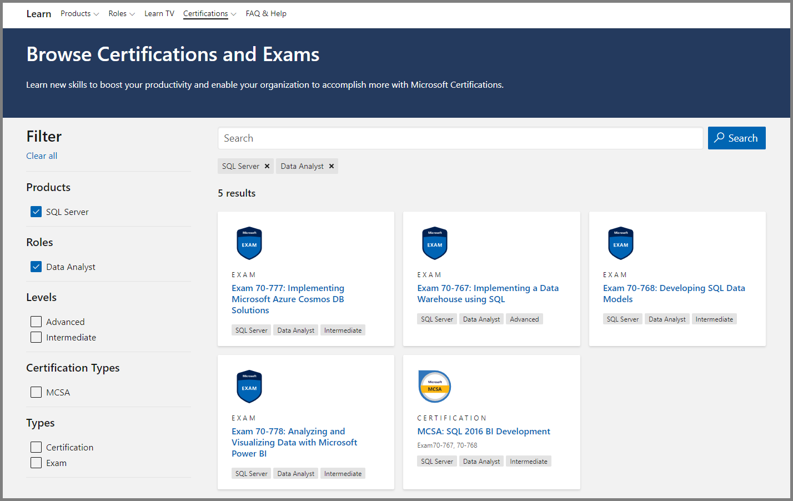The width and height of the screenshot is (793, 501).
Task: Expand the Roles dropdown in navigation
Action: [122, 13]
